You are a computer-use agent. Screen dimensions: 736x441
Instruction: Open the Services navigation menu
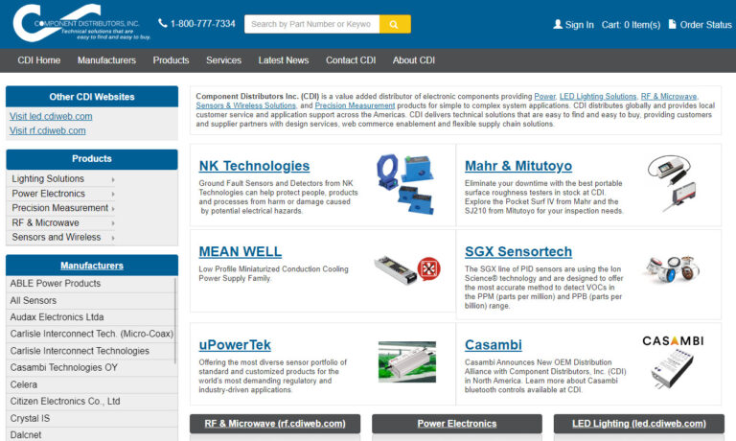point(223,60)
